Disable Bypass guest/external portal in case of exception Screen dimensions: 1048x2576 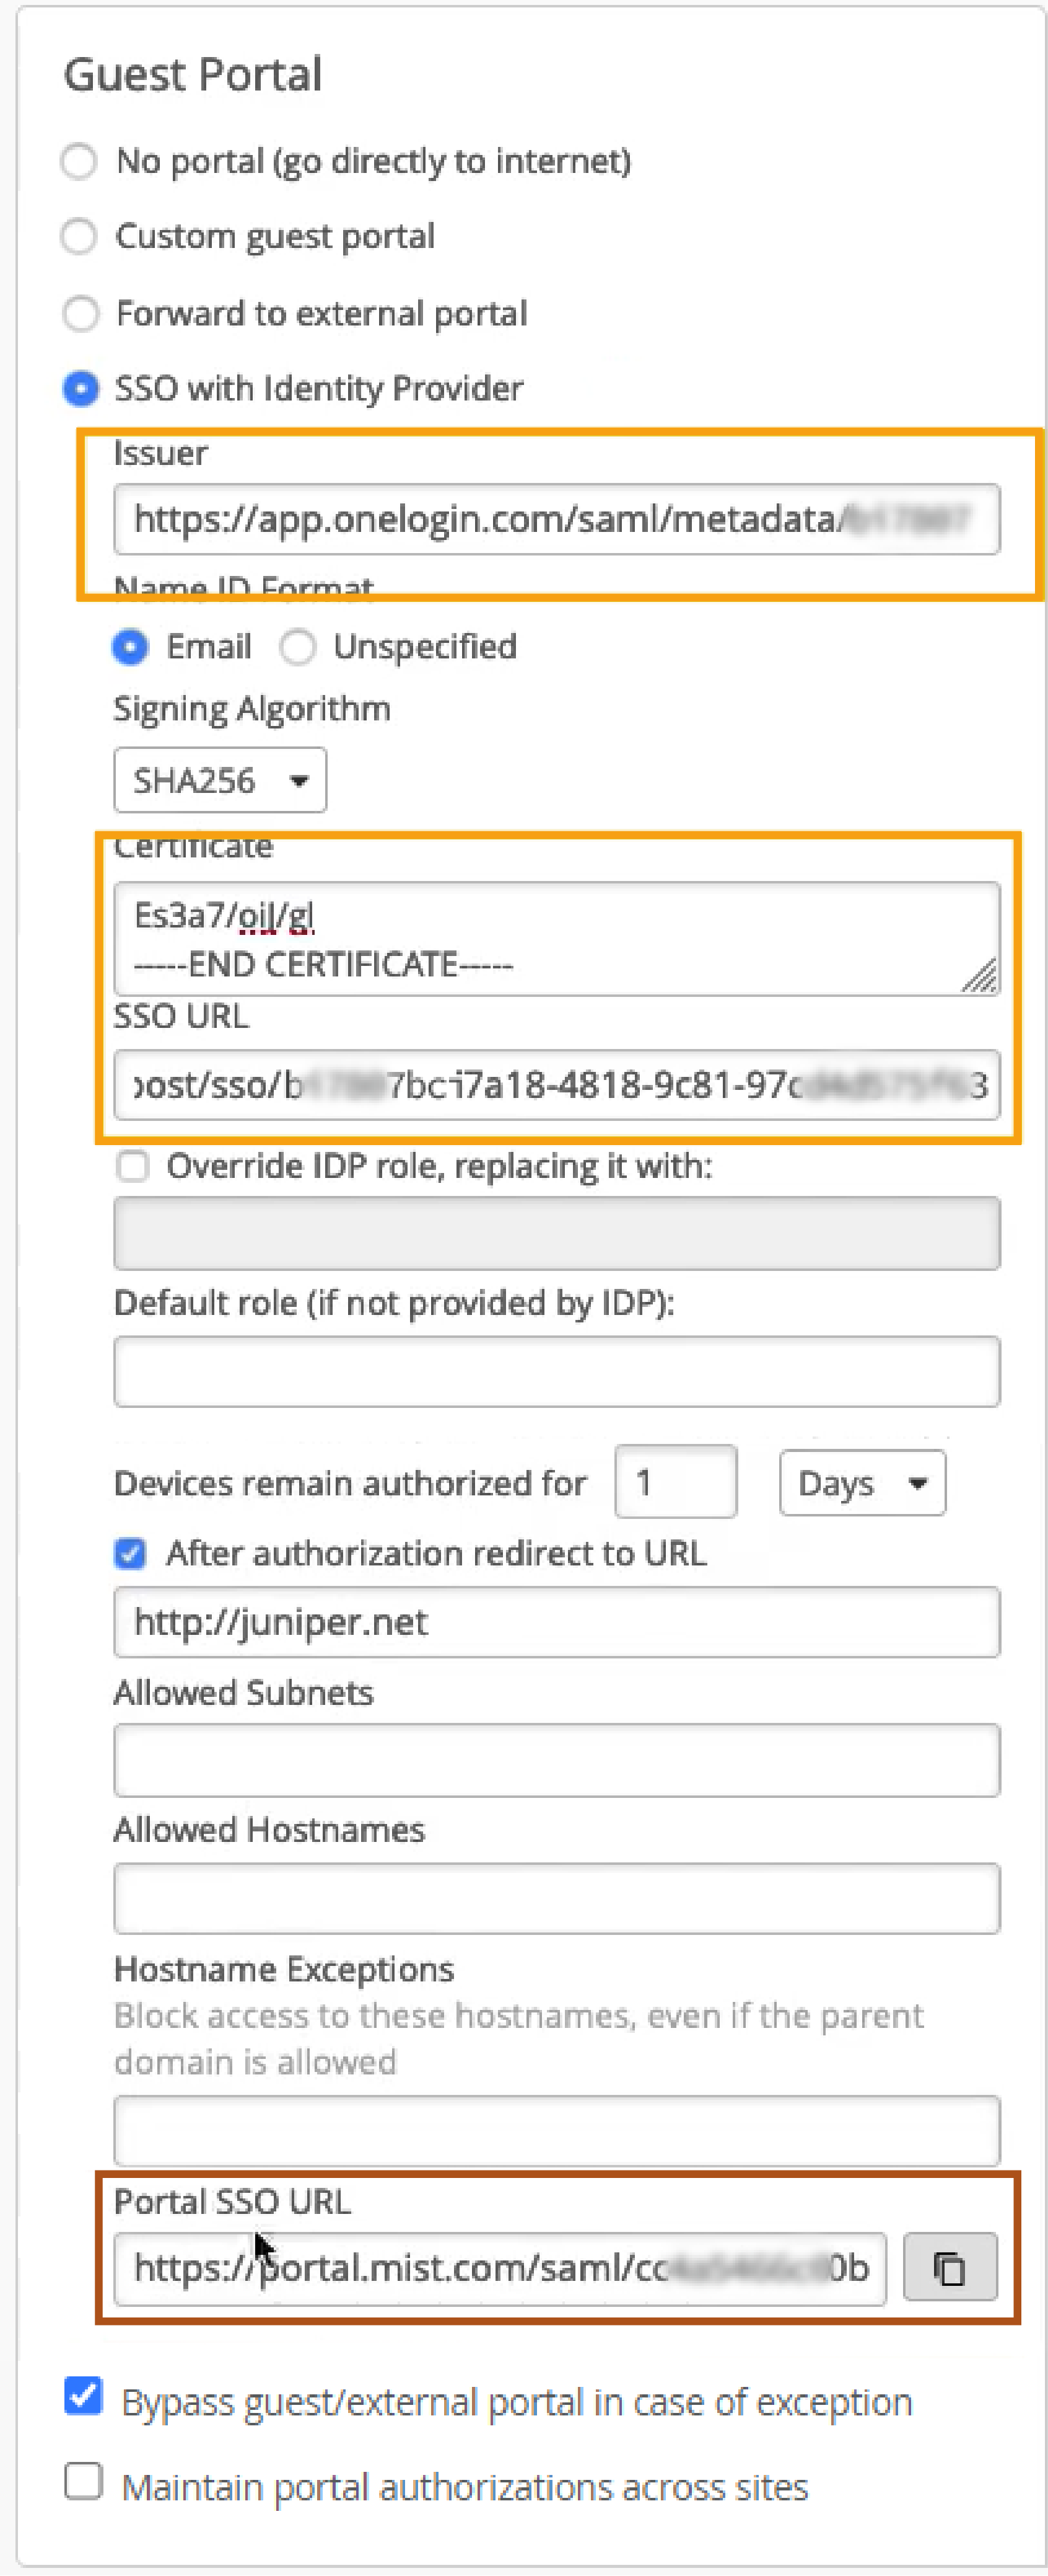click(83, 2397)
